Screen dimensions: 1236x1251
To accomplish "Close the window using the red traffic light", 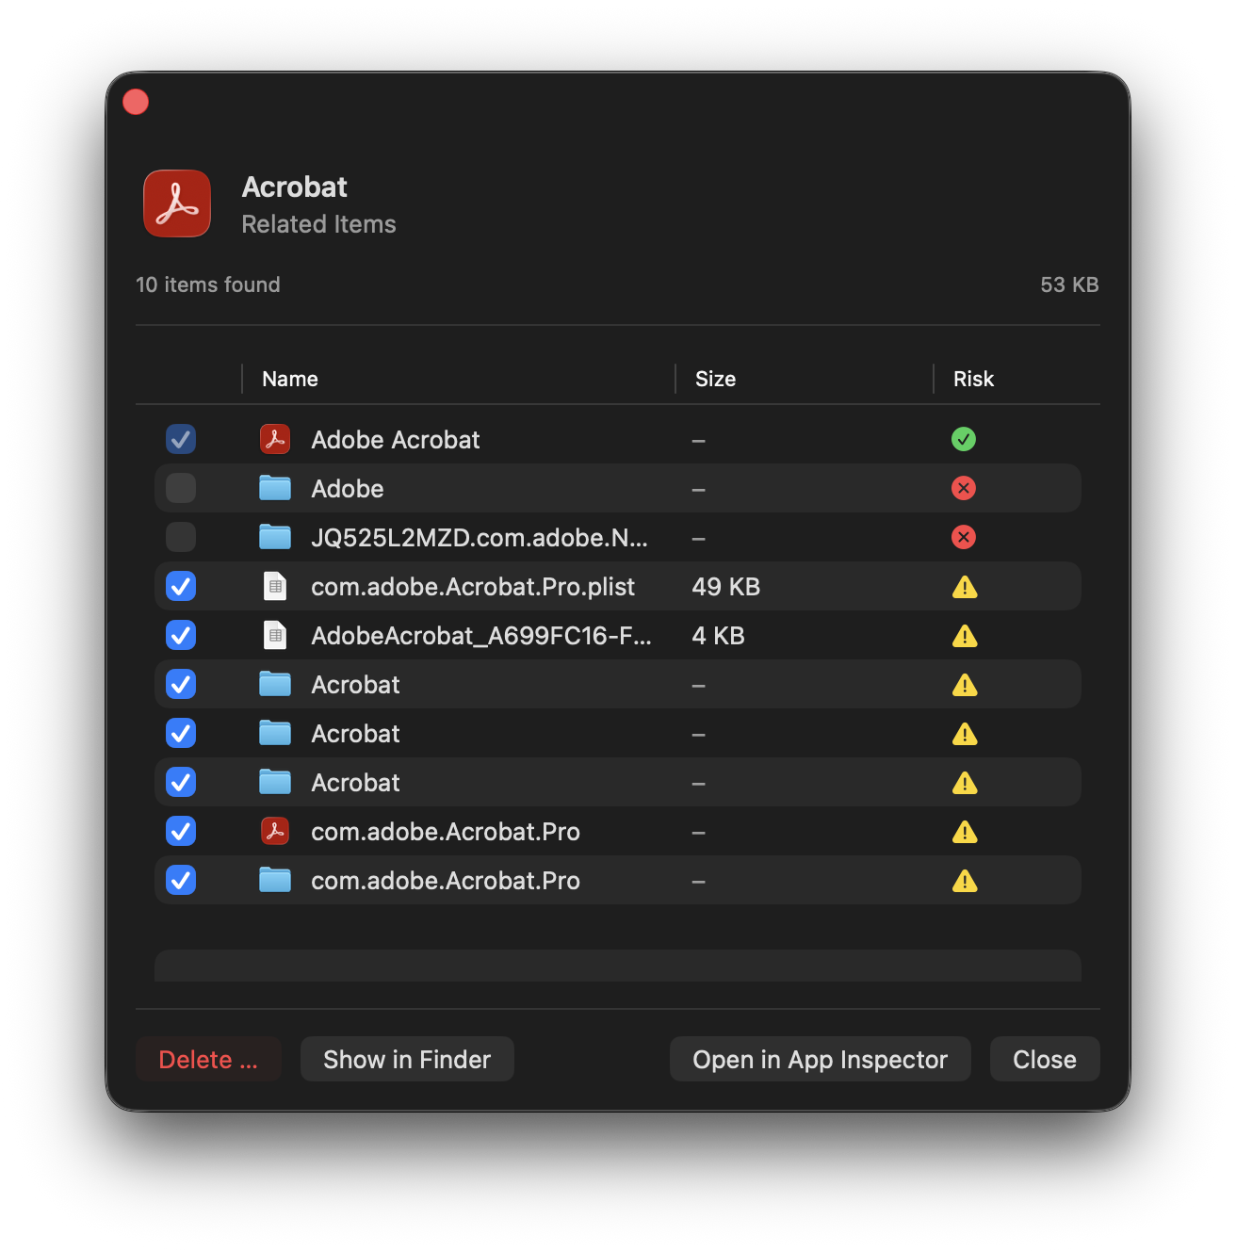I will (136, 102).
